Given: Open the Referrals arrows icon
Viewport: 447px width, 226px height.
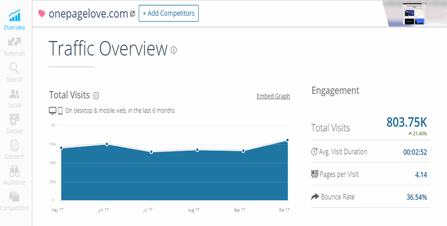Looking at the screenshot, I should pyautogui.click(x=14, y=42).
